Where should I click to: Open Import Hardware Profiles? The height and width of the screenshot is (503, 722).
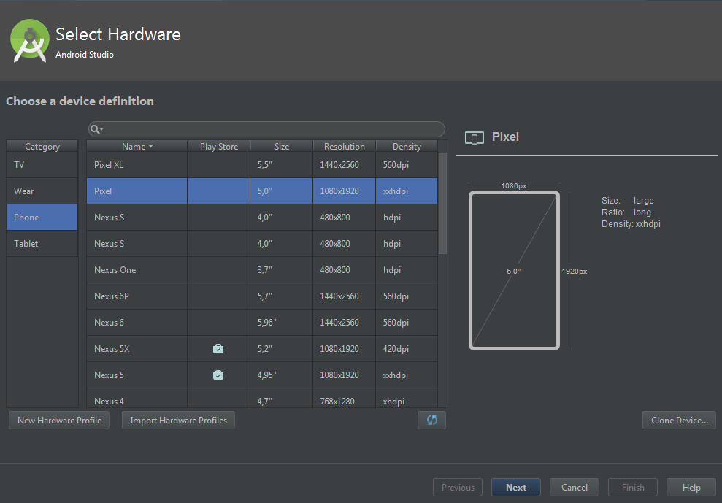[178, 420]
